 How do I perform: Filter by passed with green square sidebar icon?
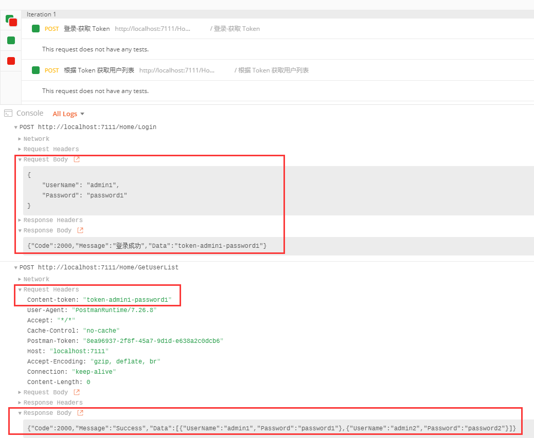click(11, 40)
